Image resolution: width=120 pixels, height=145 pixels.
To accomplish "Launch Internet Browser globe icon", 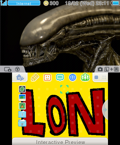I will pos(73,77).
